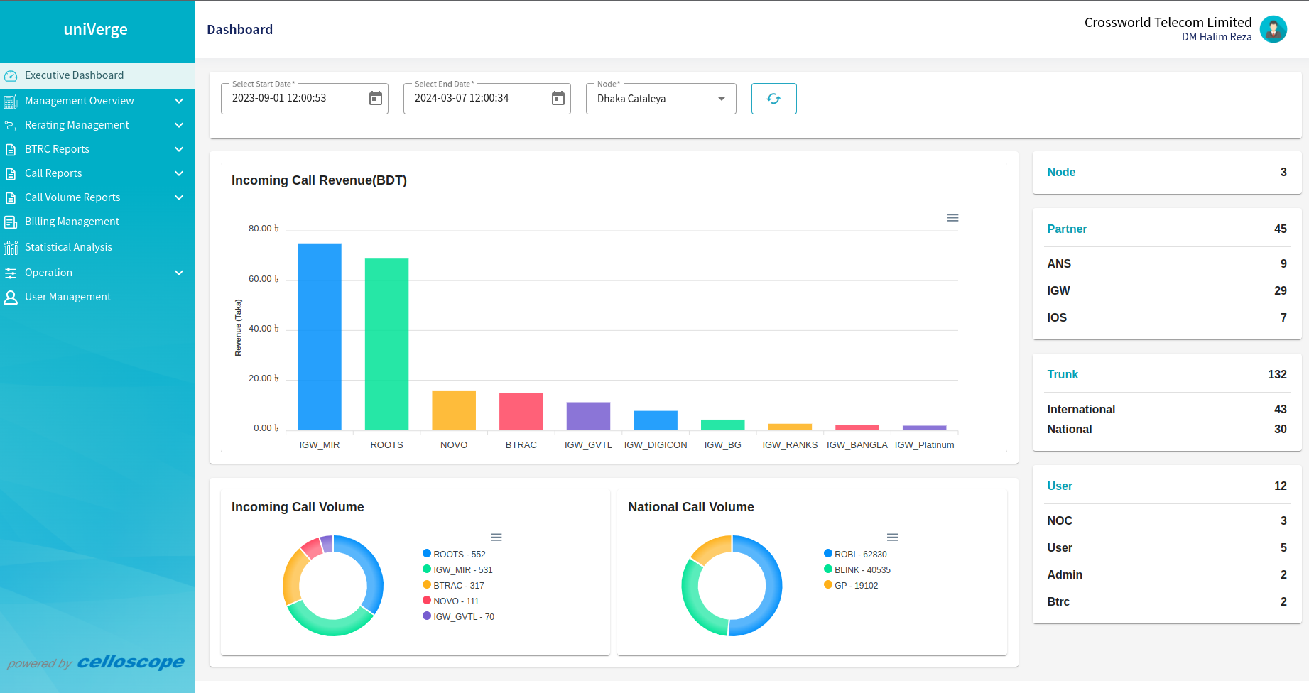Expand the Call Reports submenu chevron
Image resolution: width=1309 pixels, height=693 pixels.
point(179,174)
